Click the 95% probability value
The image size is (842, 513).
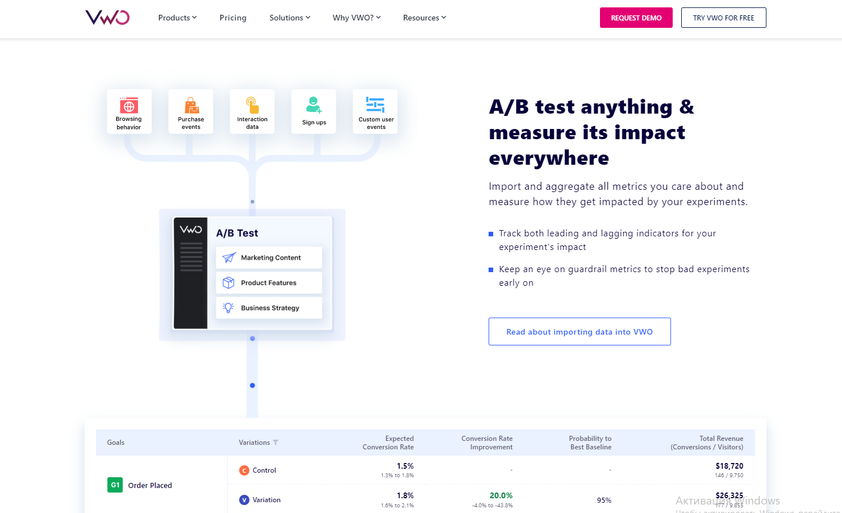point(604,500)
